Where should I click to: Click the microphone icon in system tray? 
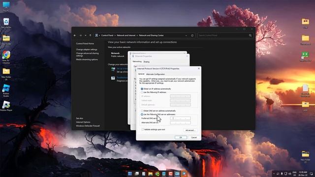[282, 174]
